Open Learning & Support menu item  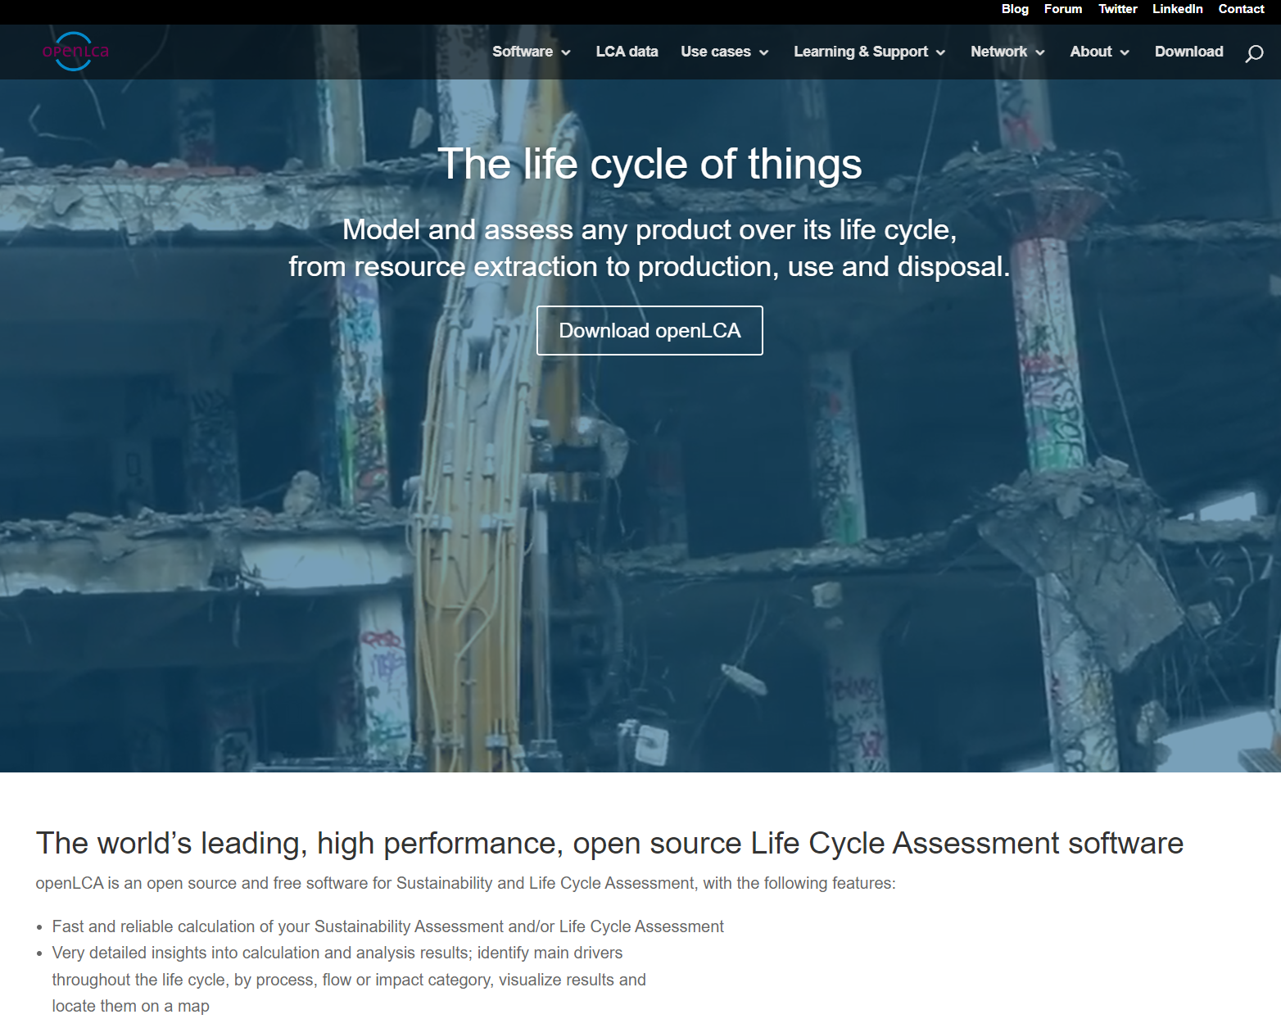(x=861, y=52)
